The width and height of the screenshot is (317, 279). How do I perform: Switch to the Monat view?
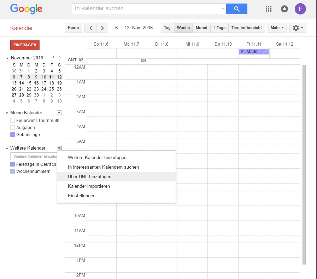tap(201, 28)
